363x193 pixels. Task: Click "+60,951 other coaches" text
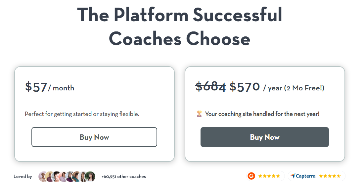pos(124,176)
